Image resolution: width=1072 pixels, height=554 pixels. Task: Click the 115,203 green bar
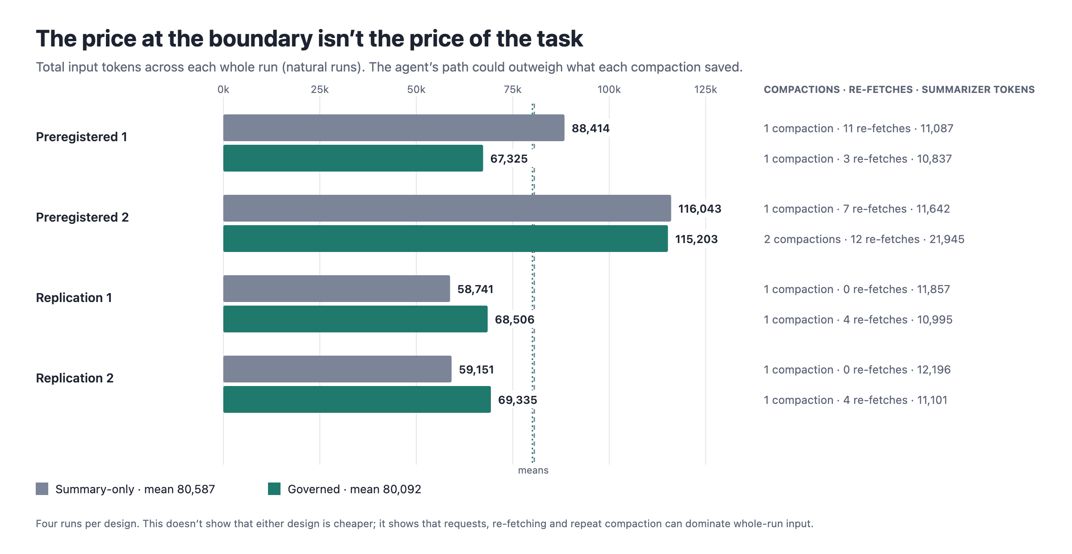pyautogui.click(x=445, y=239)
